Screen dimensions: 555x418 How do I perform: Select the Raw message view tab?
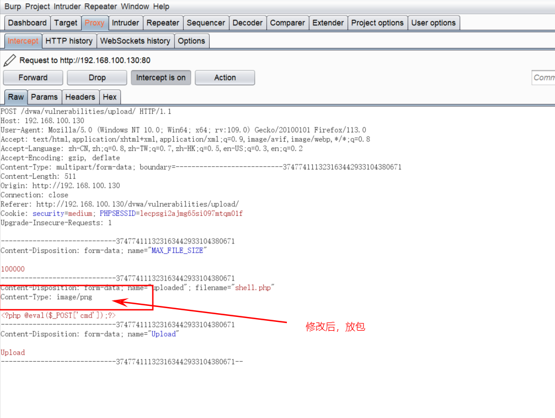[x=16, y=97]
